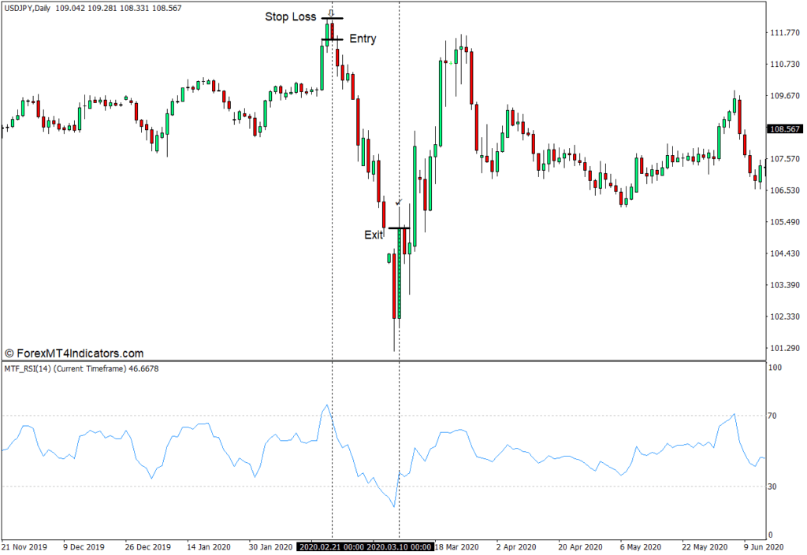Click the Stop Loss text label

290,17
